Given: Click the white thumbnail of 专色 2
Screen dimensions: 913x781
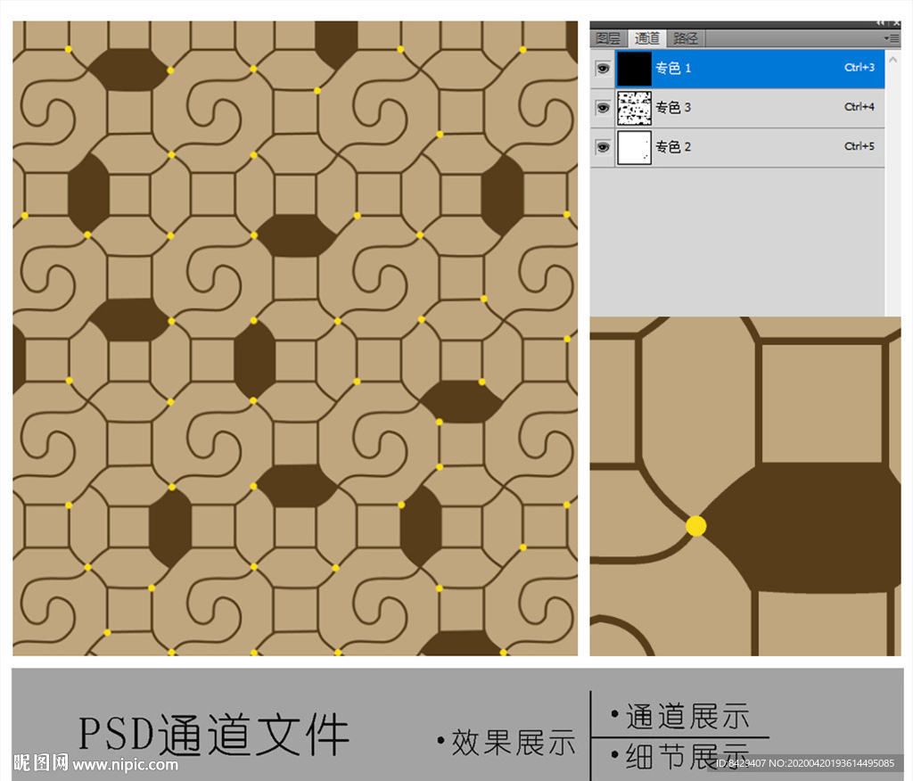Looking at the screenshot, I should (634, 147).
